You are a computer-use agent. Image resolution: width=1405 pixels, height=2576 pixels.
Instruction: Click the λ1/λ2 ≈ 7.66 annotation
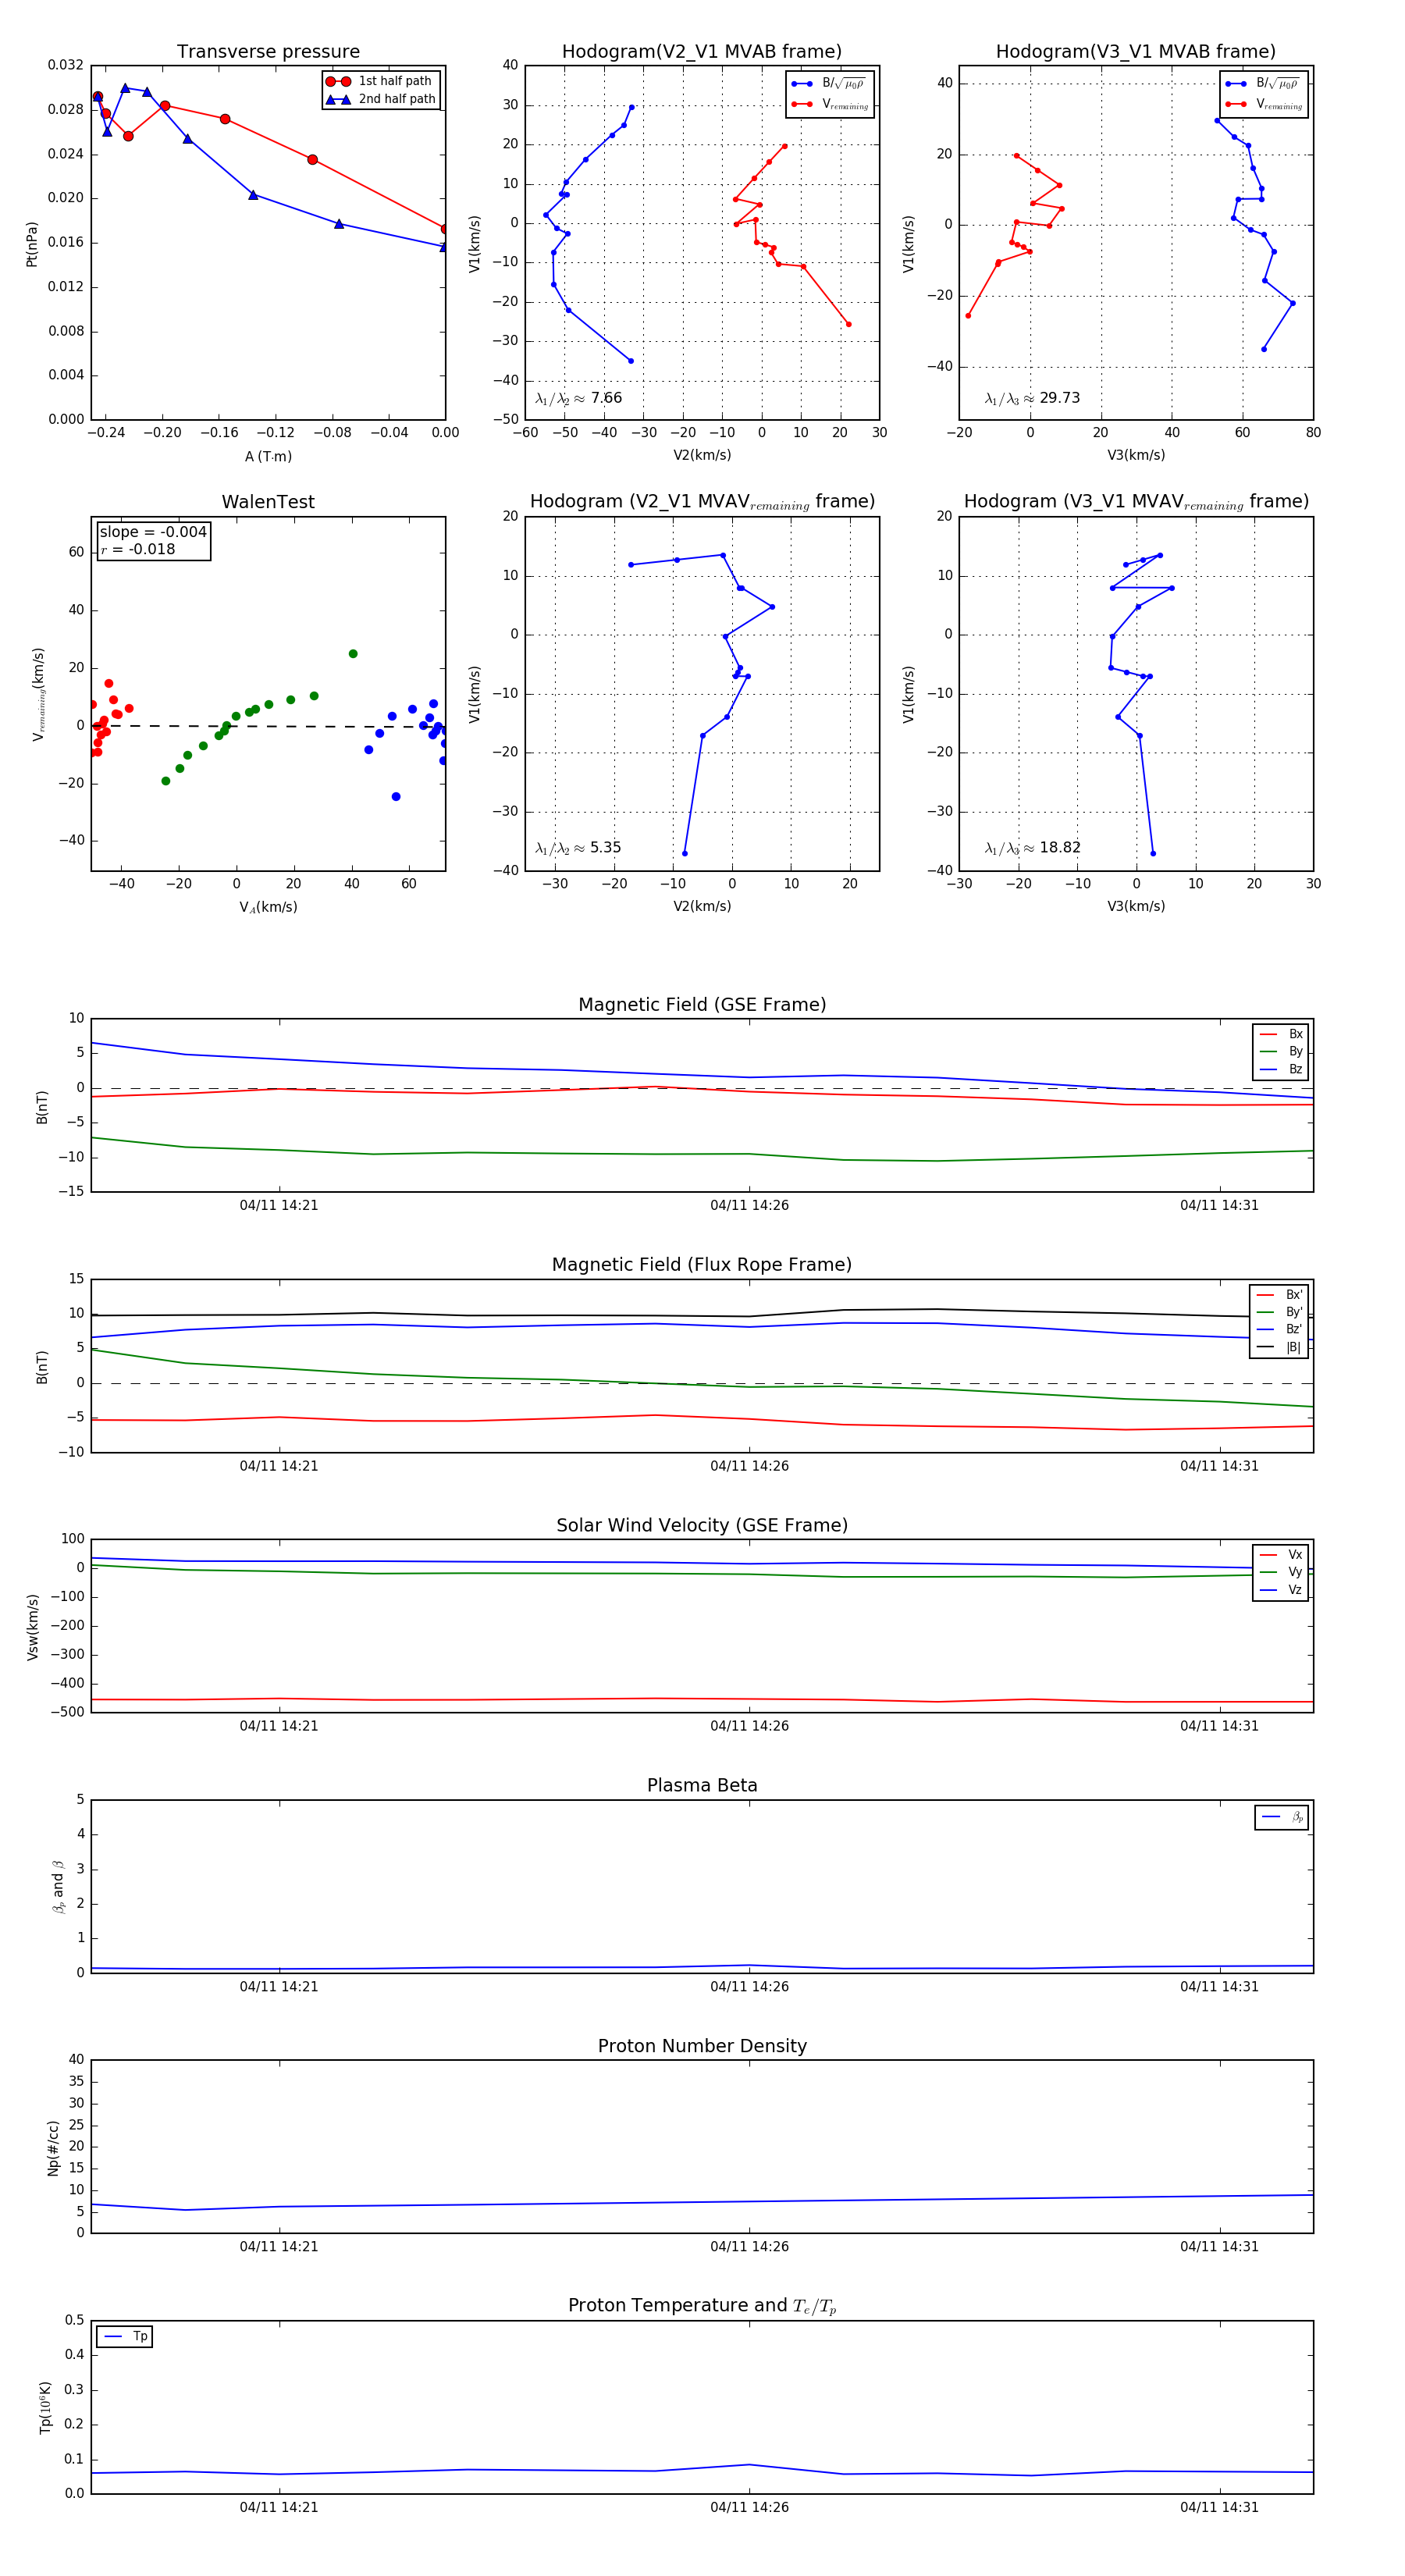[x=578, y=398]
